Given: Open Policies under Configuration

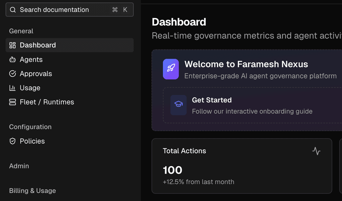Looking at the screenshot, I should (32, 141).
